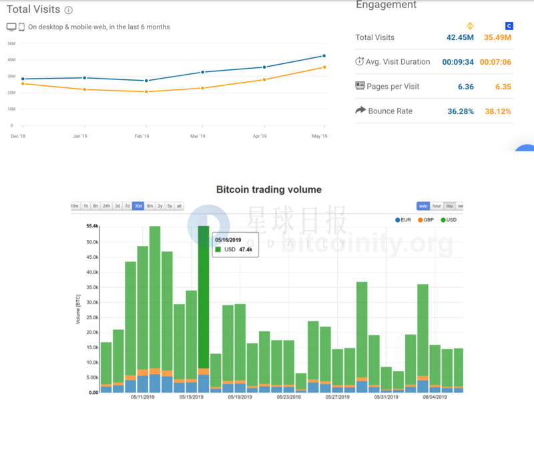Choose the 'all' time range button
Image resolution: width=534 pixels, height=452 pixels.
[x=179, y=206]
